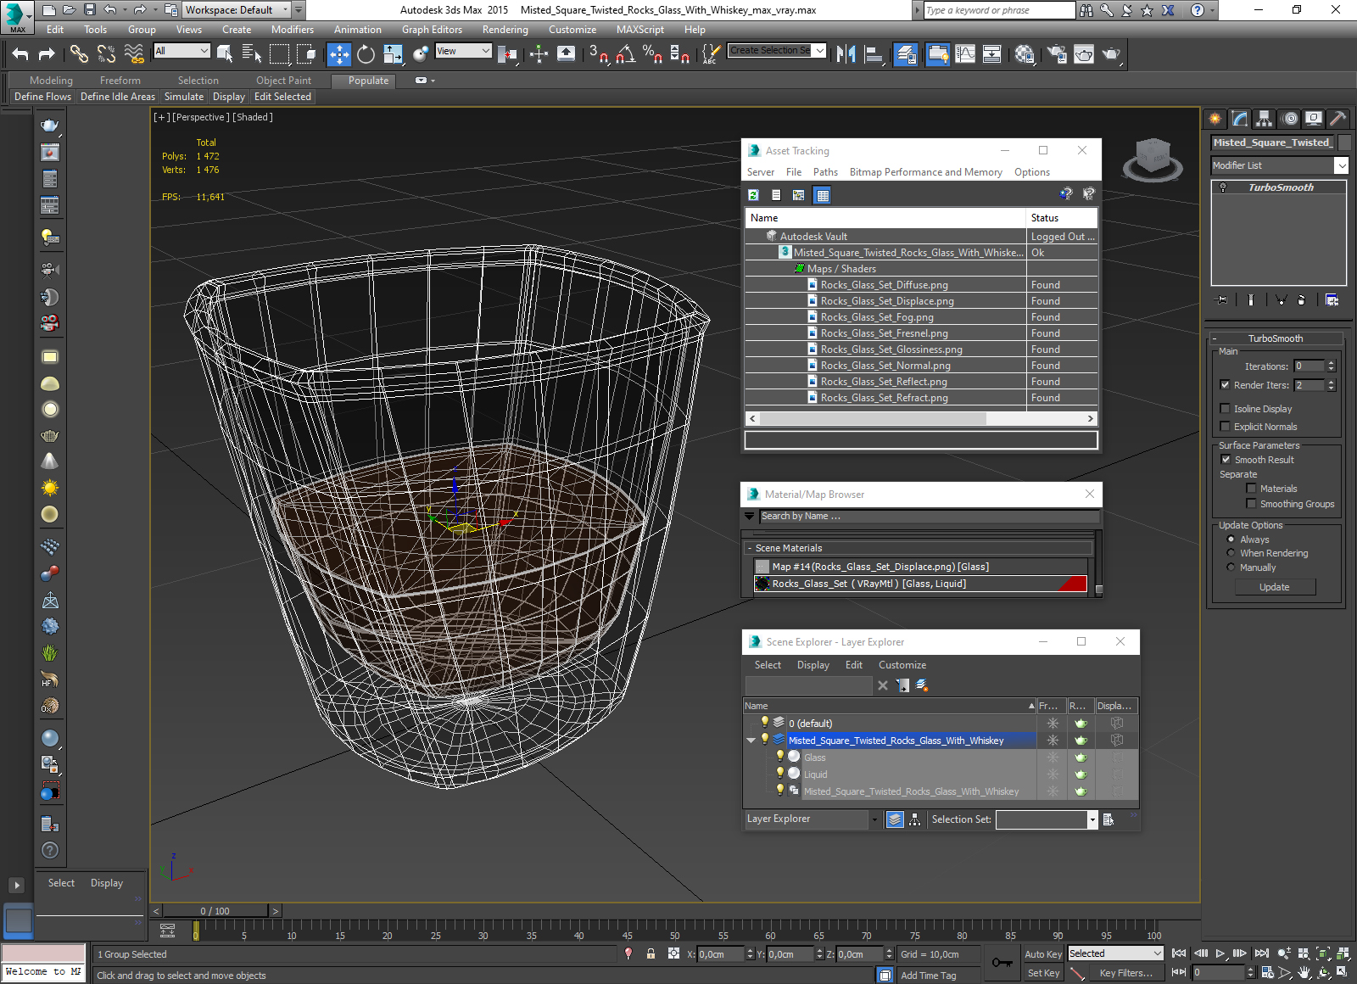Switch to the Object Paint ribbon tab
The width and height of the screenshot is (1357, 984).
283,81
